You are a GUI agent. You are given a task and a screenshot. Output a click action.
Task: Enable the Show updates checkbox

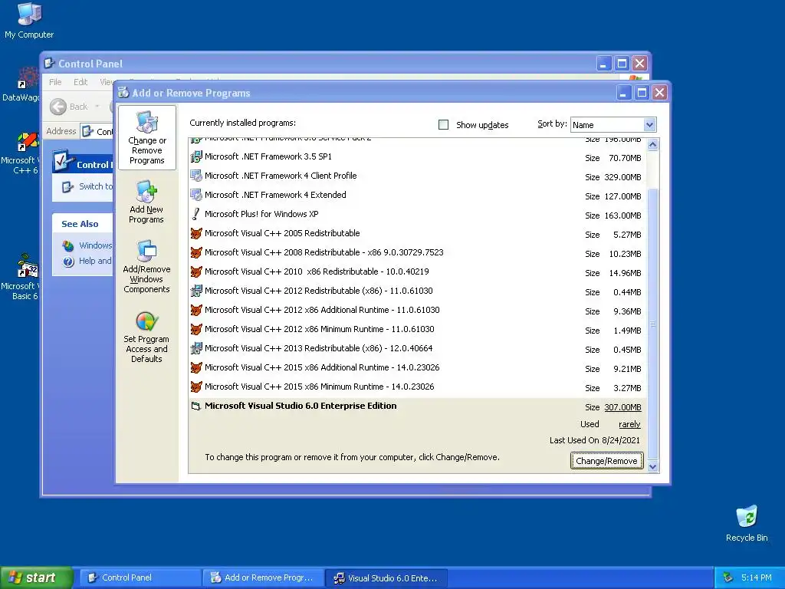tap(443, 125)
